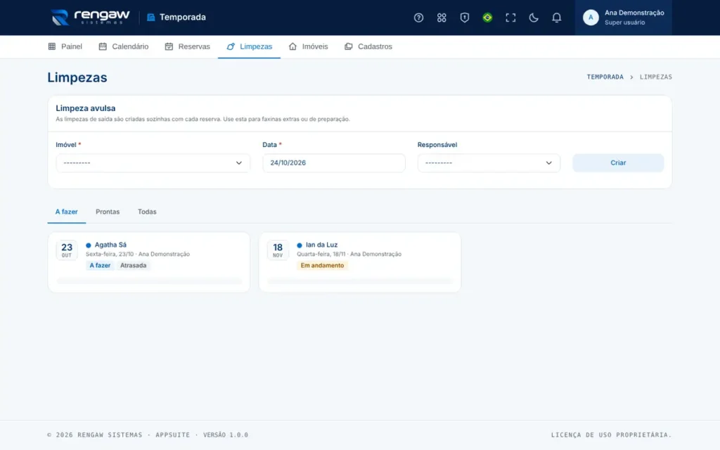Select the A fazer filter tab

tap(67, 212)
